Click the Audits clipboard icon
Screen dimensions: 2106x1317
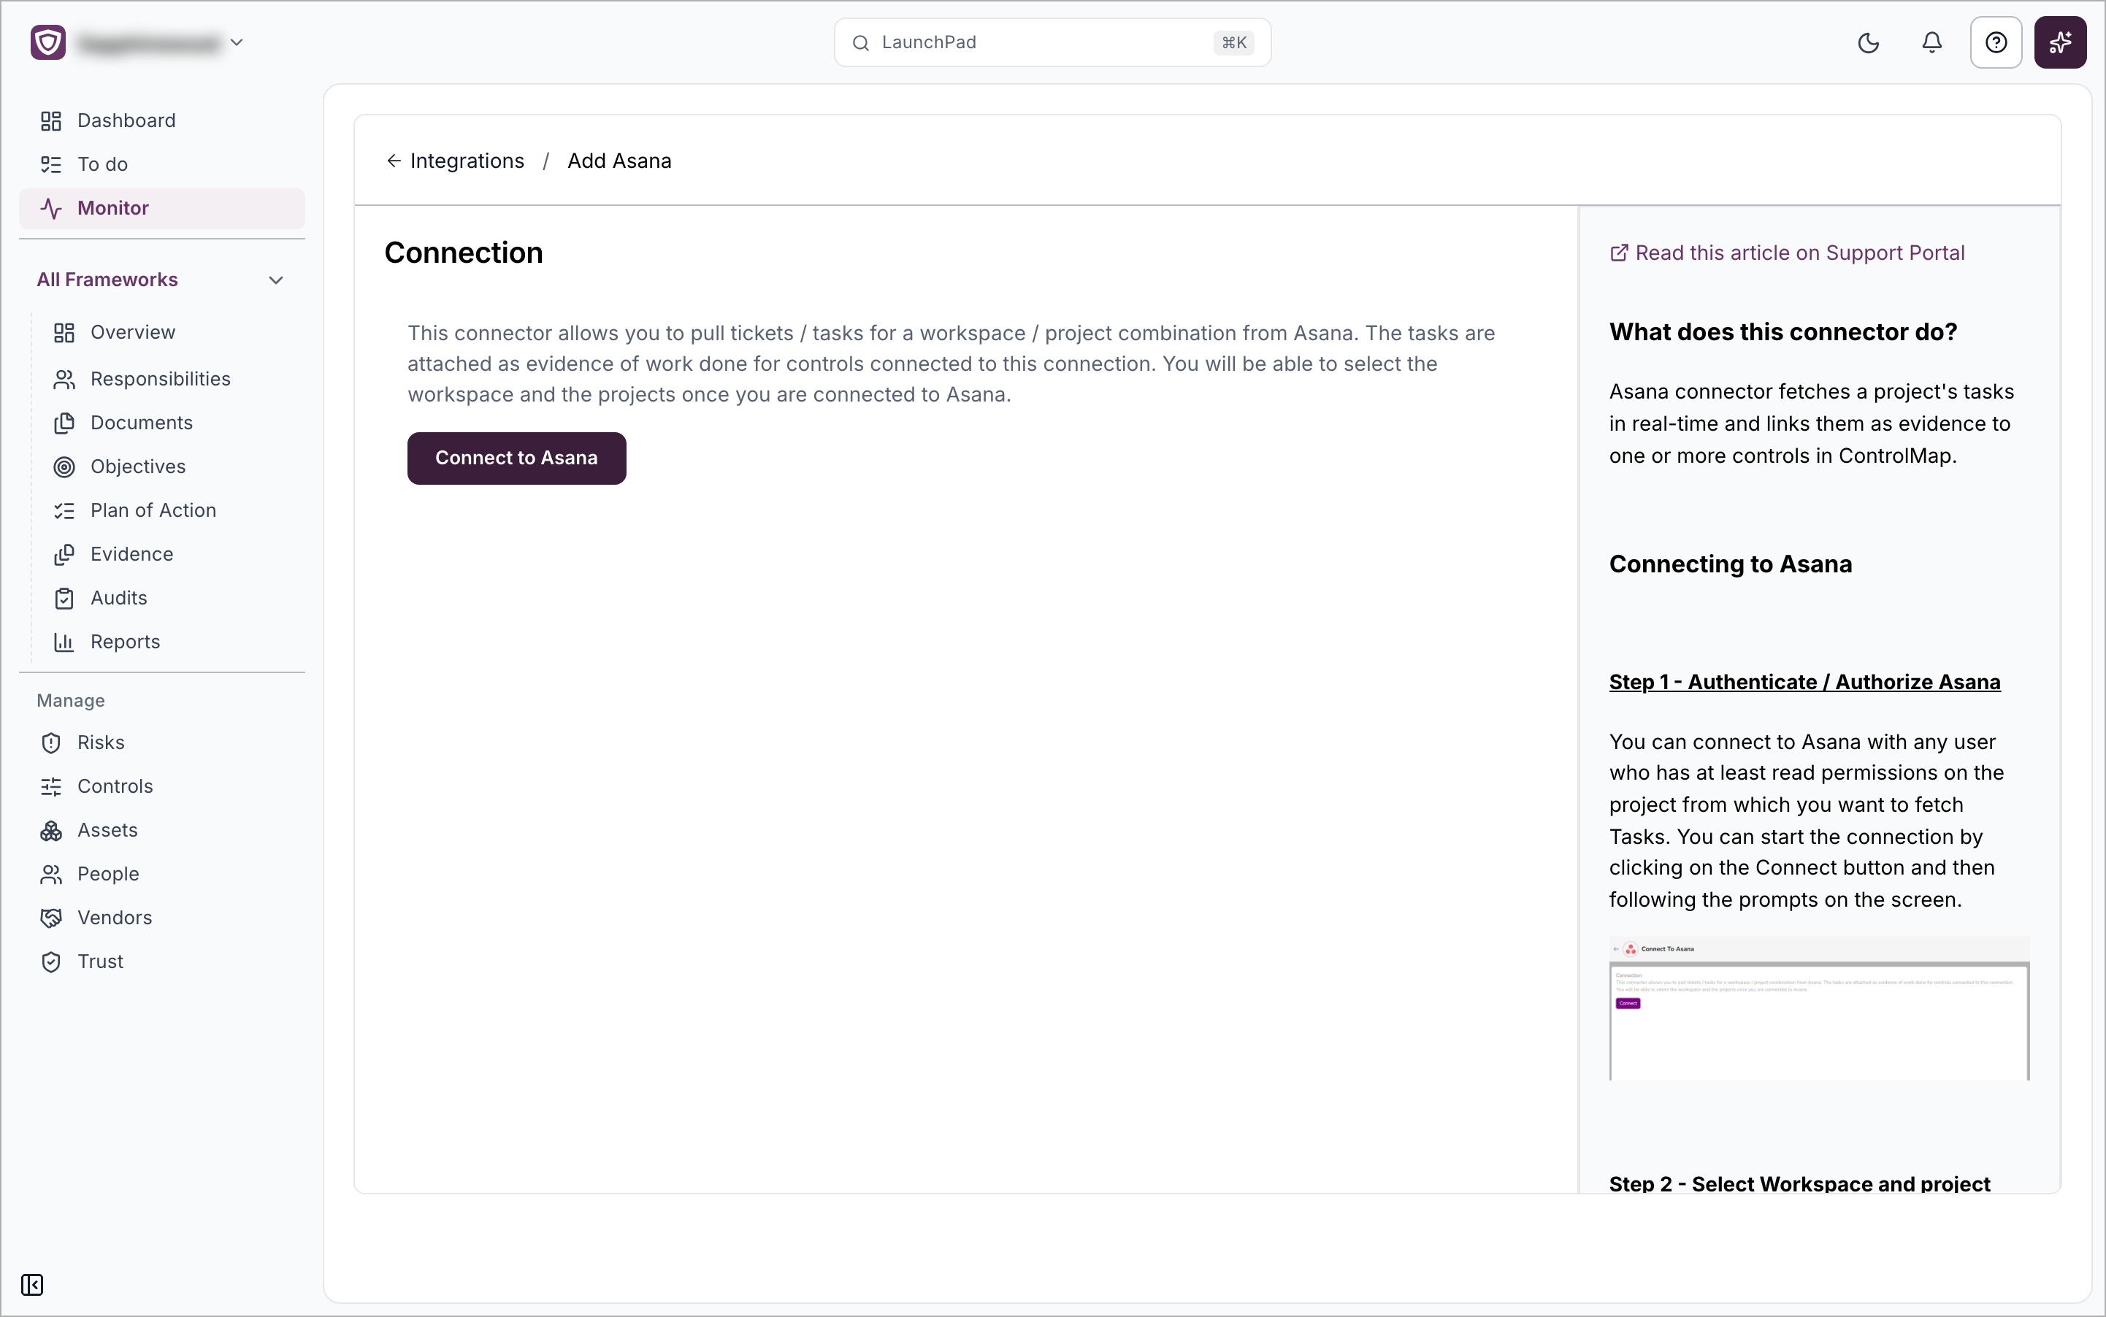[64, 597]
